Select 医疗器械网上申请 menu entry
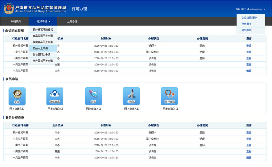Viewport: 272px width, 167px height. coord(43,61)
